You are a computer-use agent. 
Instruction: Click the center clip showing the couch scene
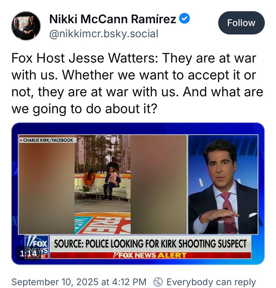click(102, 184)
